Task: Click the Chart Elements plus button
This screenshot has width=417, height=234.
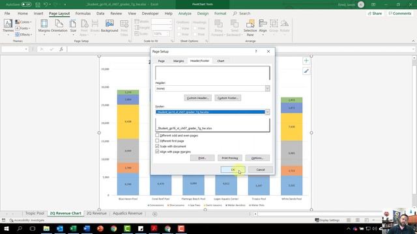Action: (x=306, y=60)
